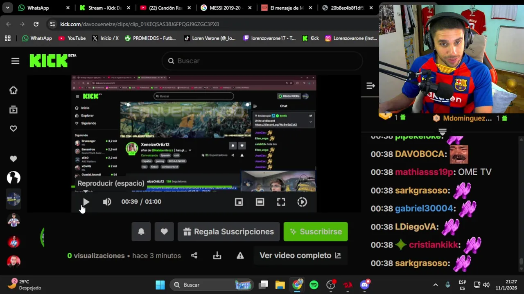This screenshot has width=524, height=294.
Task: Click username gabriel30004 in chat
Action: [x=424, y=208]
